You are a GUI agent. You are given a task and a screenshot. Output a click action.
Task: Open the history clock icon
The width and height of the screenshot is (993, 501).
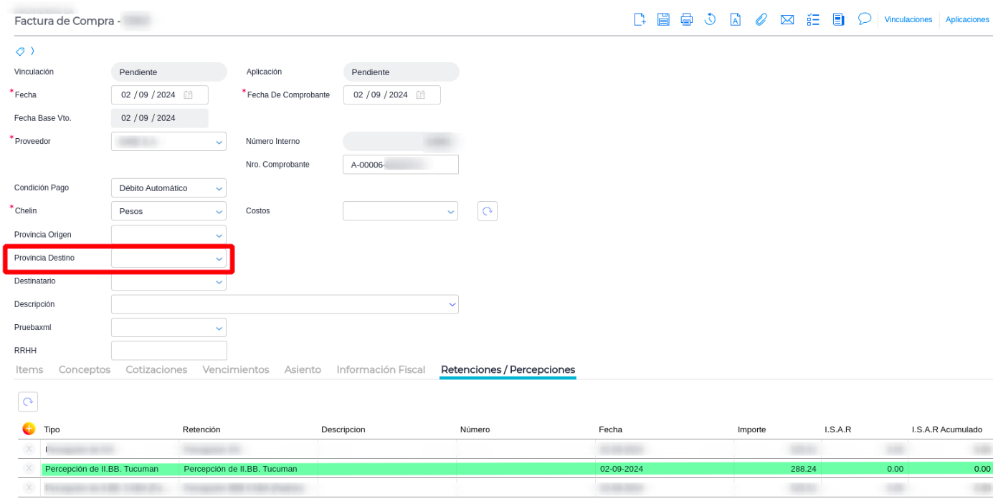point(710,19)
